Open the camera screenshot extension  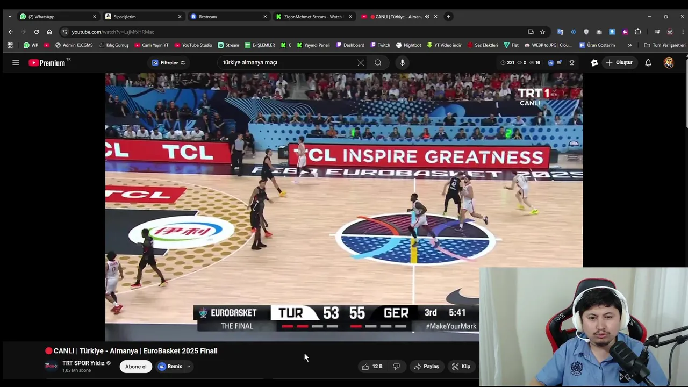[599, 32]
